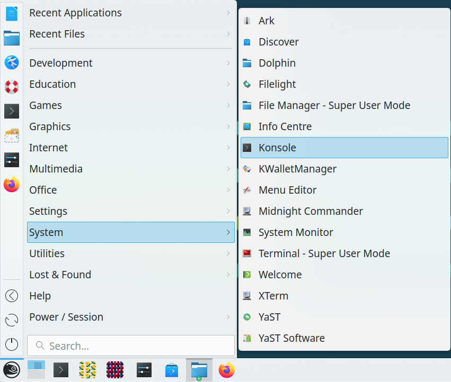451x382 pixels.
Task: Expand the Education category arrow
Action: point(228,84)
